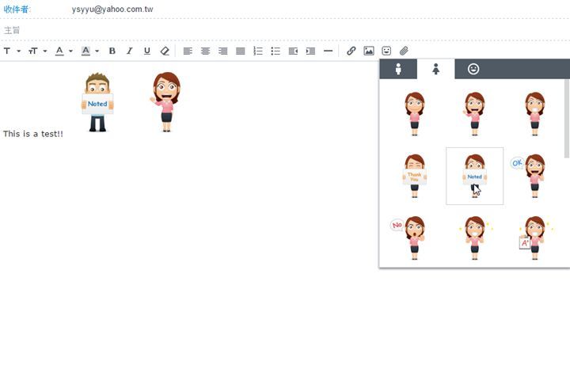Viewport: 570px width, 388px height.
Task: Click the 收件者 recipient label
Action: [x=17, y=9]
